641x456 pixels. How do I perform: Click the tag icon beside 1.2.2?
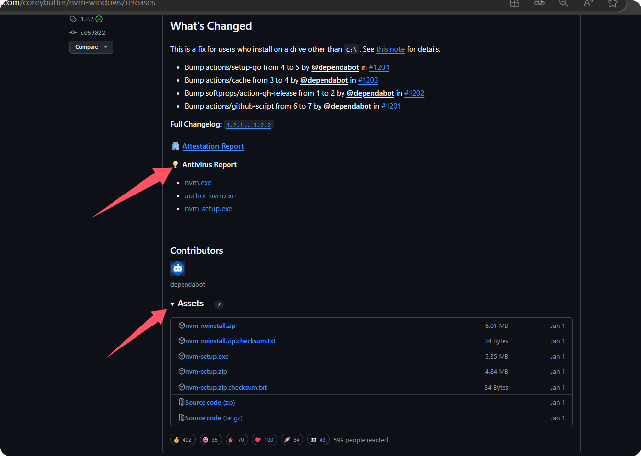(73, 19)
